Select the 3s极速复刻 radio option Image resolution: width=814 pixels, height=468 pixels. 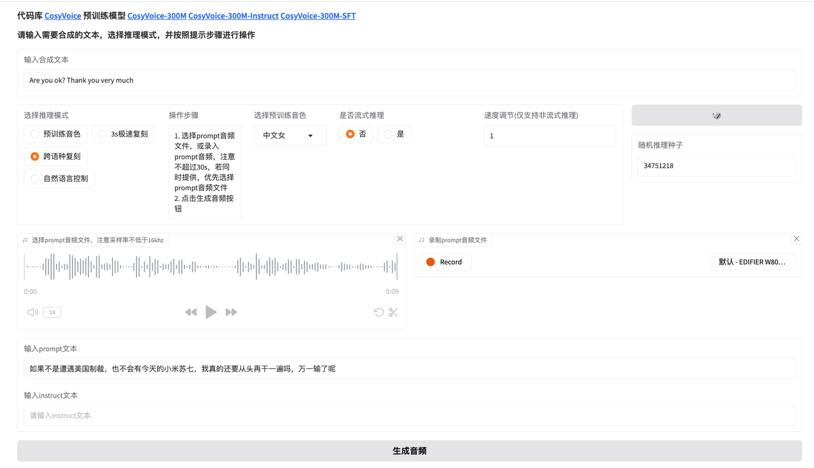point(103,134)
